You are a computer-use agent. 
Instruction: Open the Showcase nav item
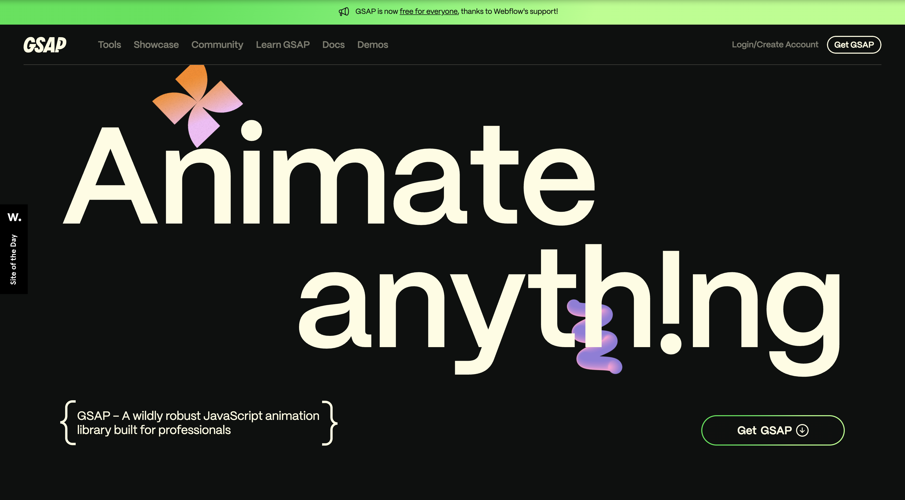click(156, 45)
